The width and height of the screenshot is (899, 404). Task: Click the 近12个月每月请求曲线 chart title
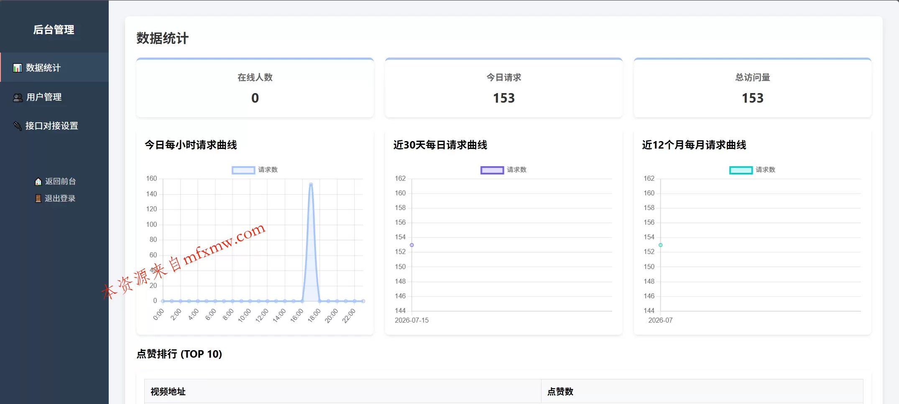(694, 145)
